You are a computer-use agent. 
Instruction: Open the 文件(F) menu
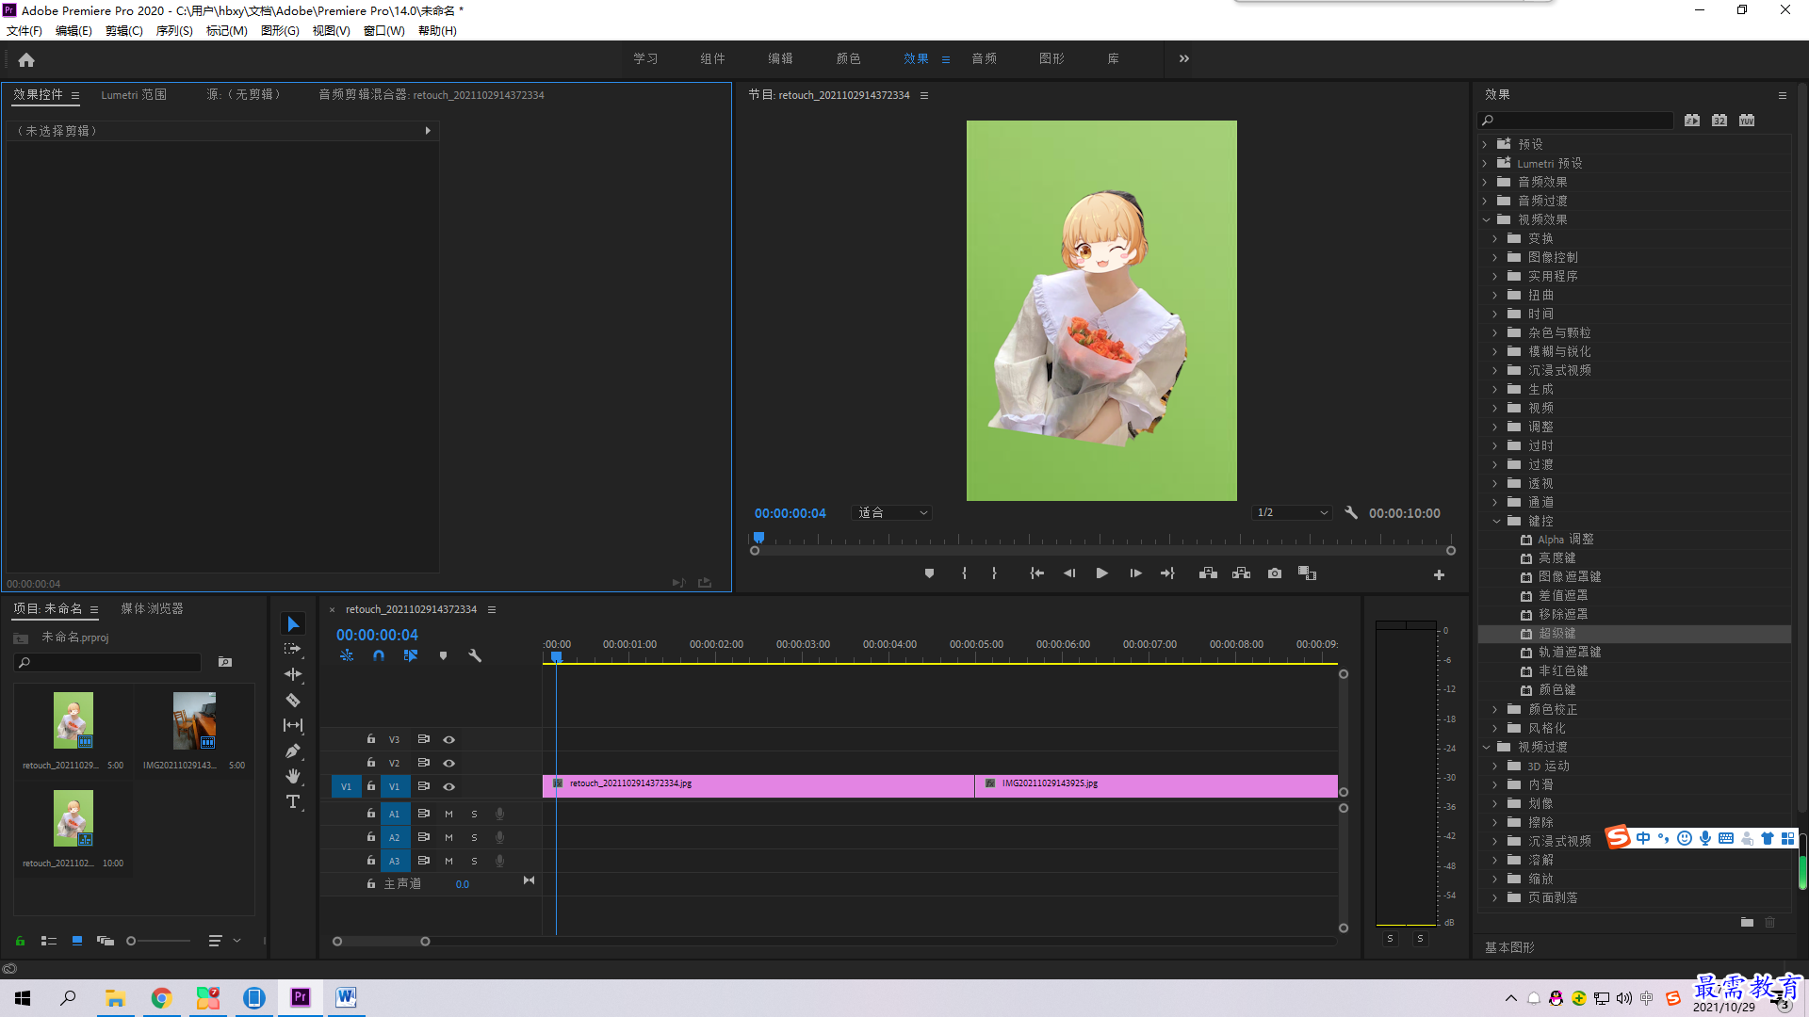(x=24, y=31)
